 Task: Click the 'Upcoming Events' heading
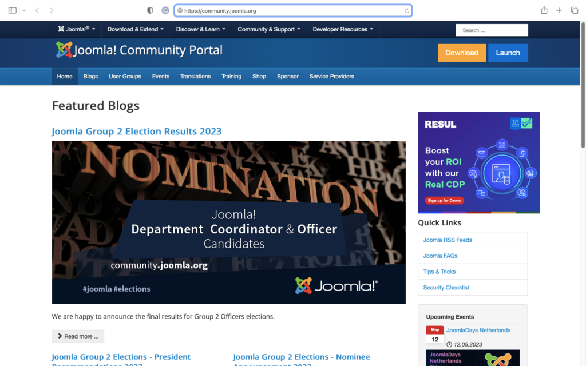click(450, 317)
